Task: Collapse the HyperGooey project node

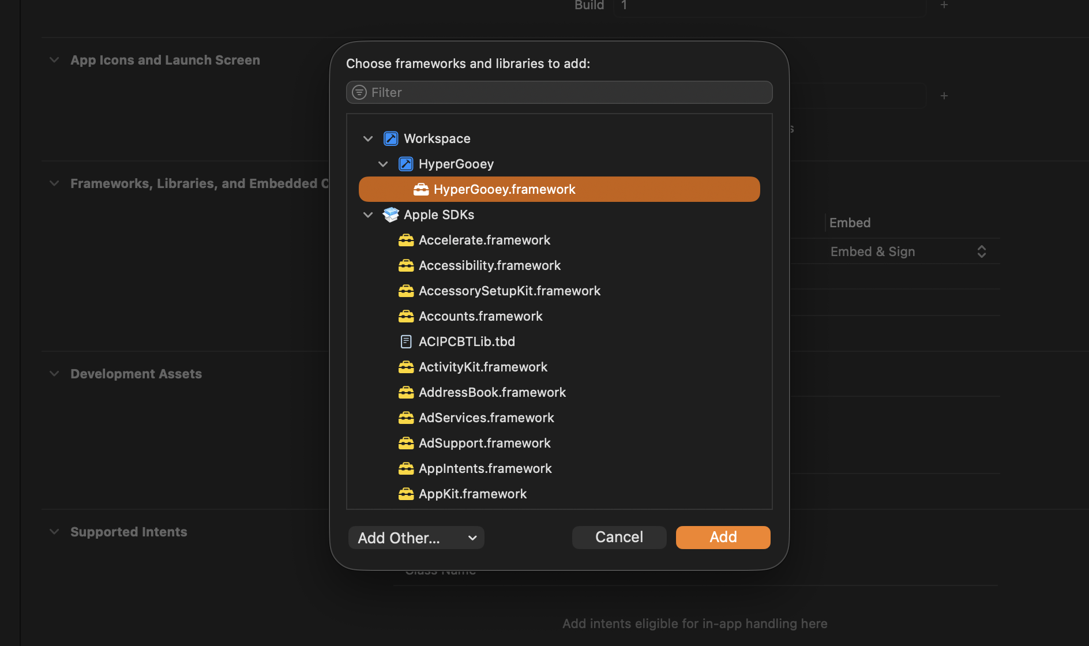Action: [x=383, y=164]
